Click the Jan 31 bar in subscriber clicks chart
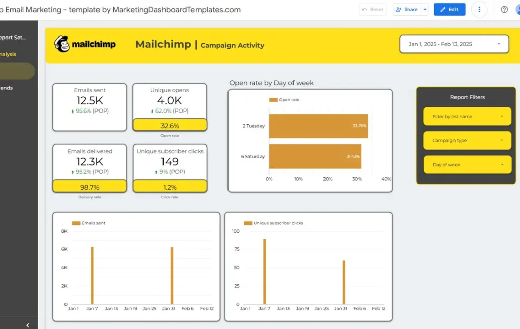This screenshot has height=329, width=520. point(344,282)
